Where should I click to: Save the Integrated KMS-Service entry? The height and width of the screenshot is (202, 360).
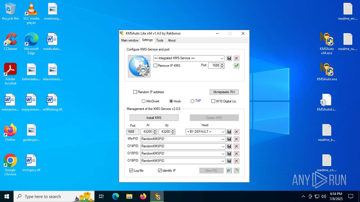(229, 58)
